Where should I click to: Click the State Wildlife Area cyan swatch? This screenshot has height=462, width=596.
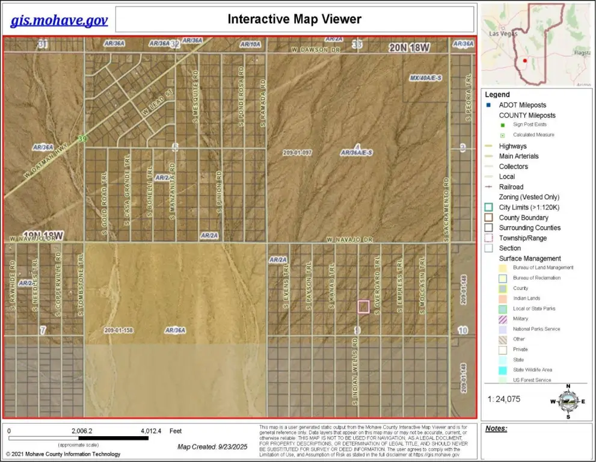[502, 370]
